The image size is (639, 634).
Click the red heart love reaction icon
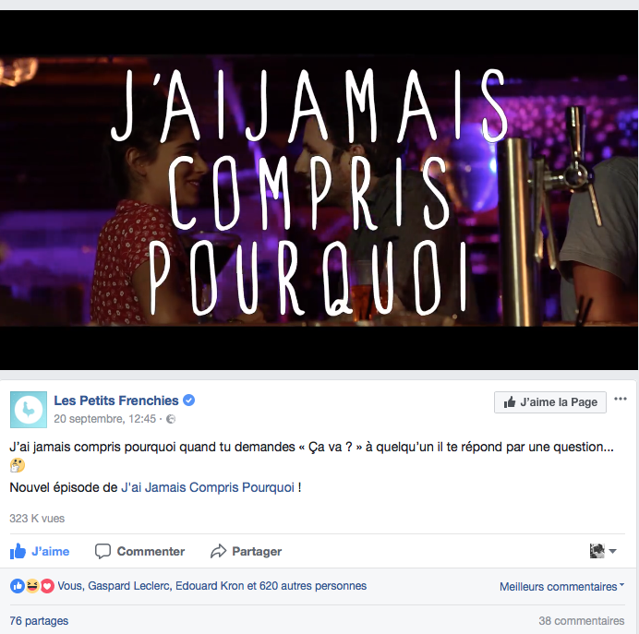47,586
